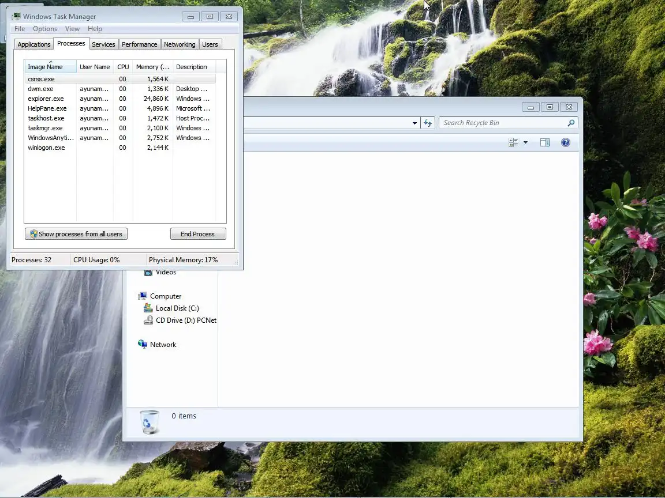
Task: Sort processes by Description column
Action: point(194,67)
